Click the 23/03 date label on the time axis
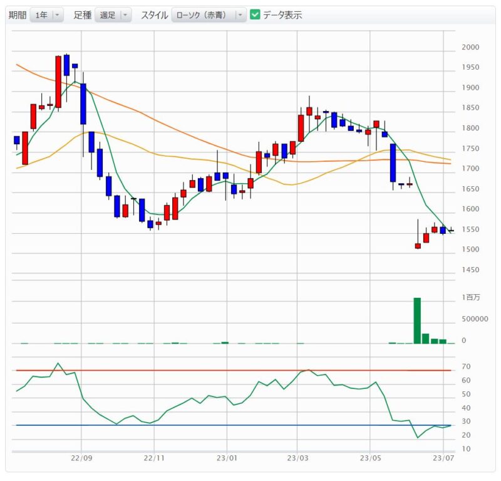Image resolution: width=501 pixels, height=481 pixels. pos(298,458)
